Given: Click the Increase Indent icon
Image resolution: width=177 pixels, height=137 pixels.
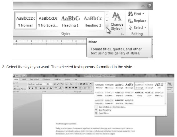Looking at the screenshot, I should point(84,84).
